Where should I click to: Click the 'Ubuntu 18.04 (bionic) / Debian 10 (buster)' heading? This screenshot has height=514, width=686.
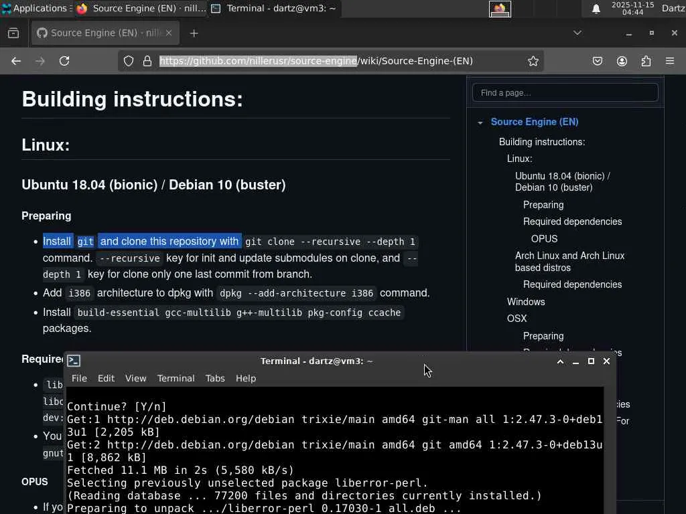153,185
